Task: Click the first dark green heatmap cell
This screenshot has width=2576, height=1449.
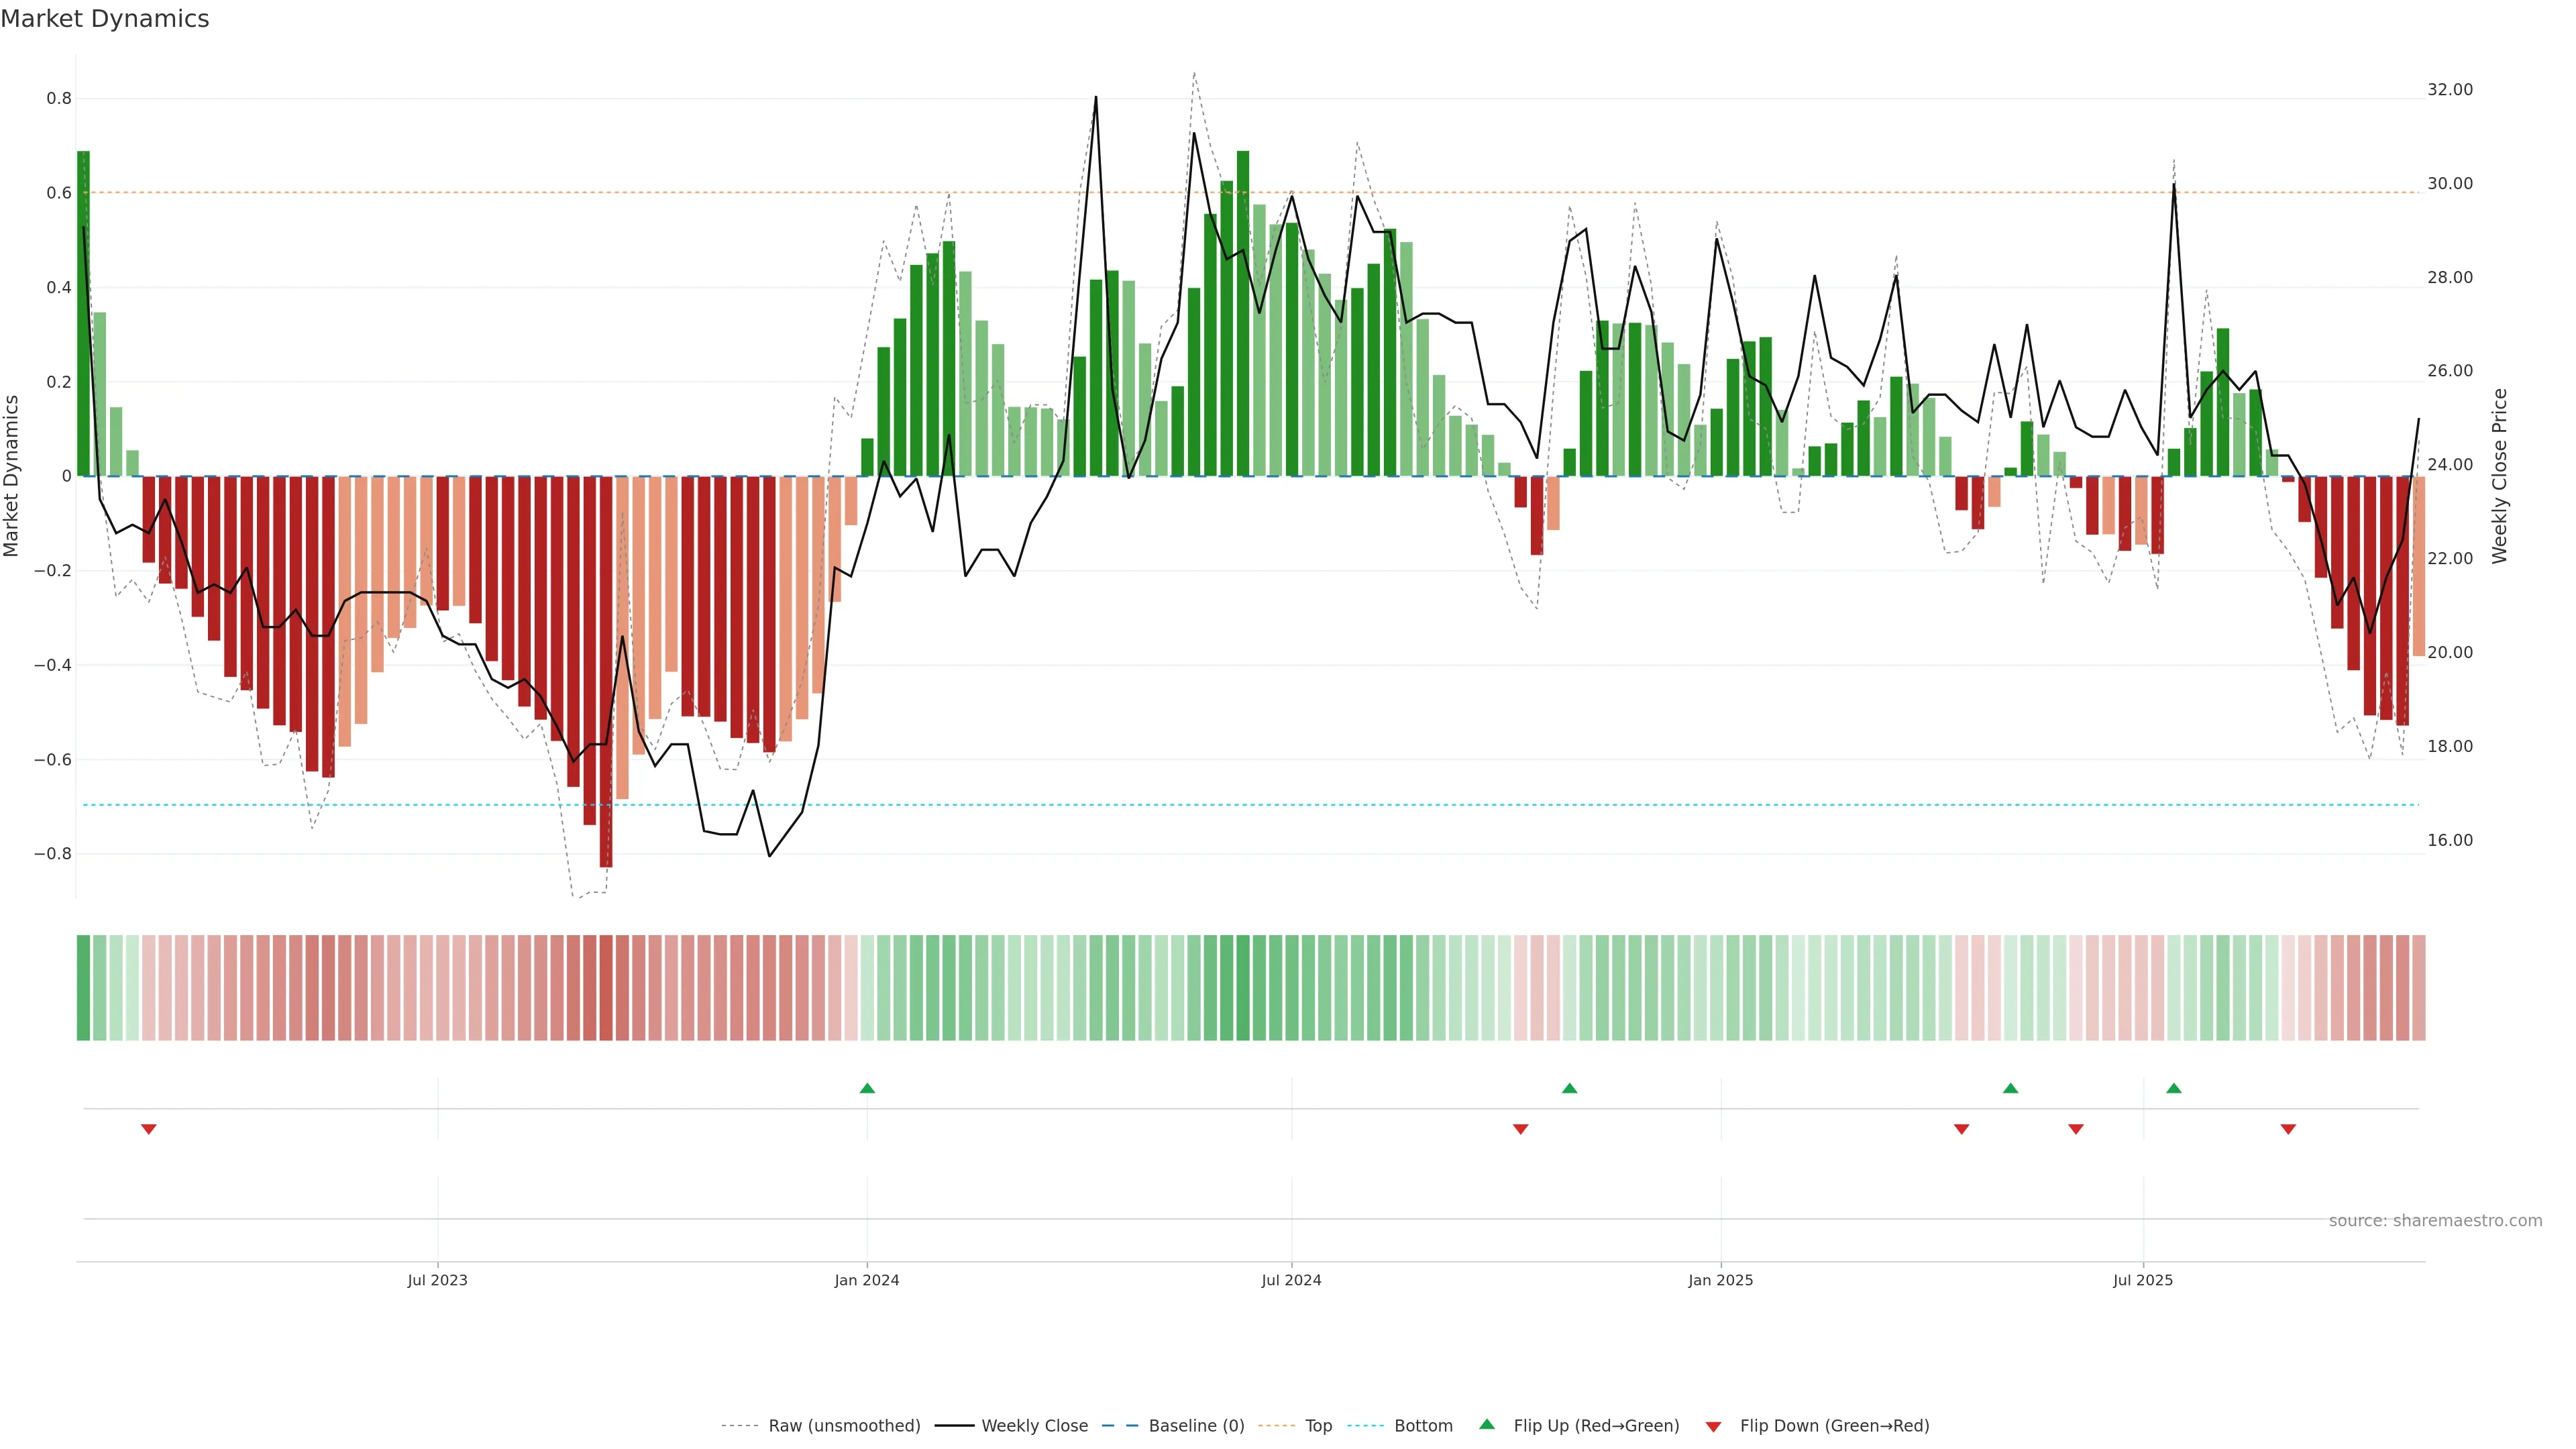Action: [x=83, y=988]
